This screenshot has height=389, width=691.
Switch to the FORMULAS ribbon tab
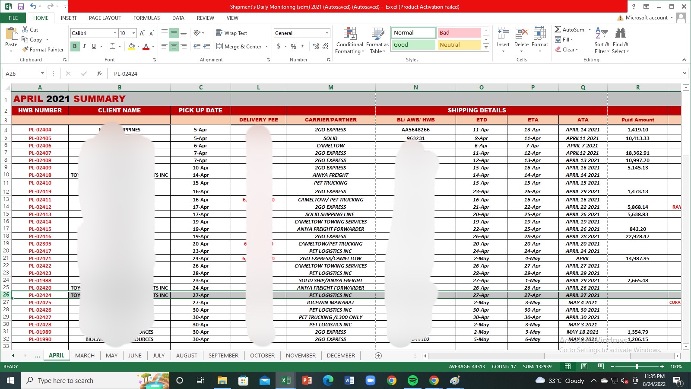click(146, 18)
